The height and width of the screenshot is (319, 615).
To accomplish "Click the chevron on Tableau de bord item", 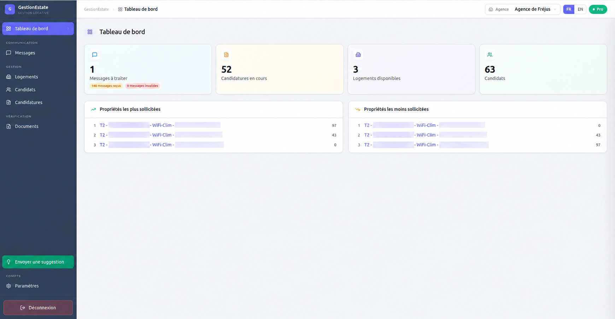I will coord(68,29).
